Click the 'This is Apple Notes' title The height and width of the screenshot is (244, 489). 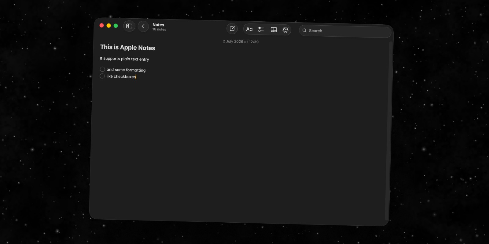tap(128, 47)
